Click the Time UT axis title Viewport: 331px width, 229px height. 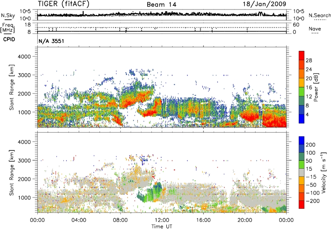(x=162, y=227)
